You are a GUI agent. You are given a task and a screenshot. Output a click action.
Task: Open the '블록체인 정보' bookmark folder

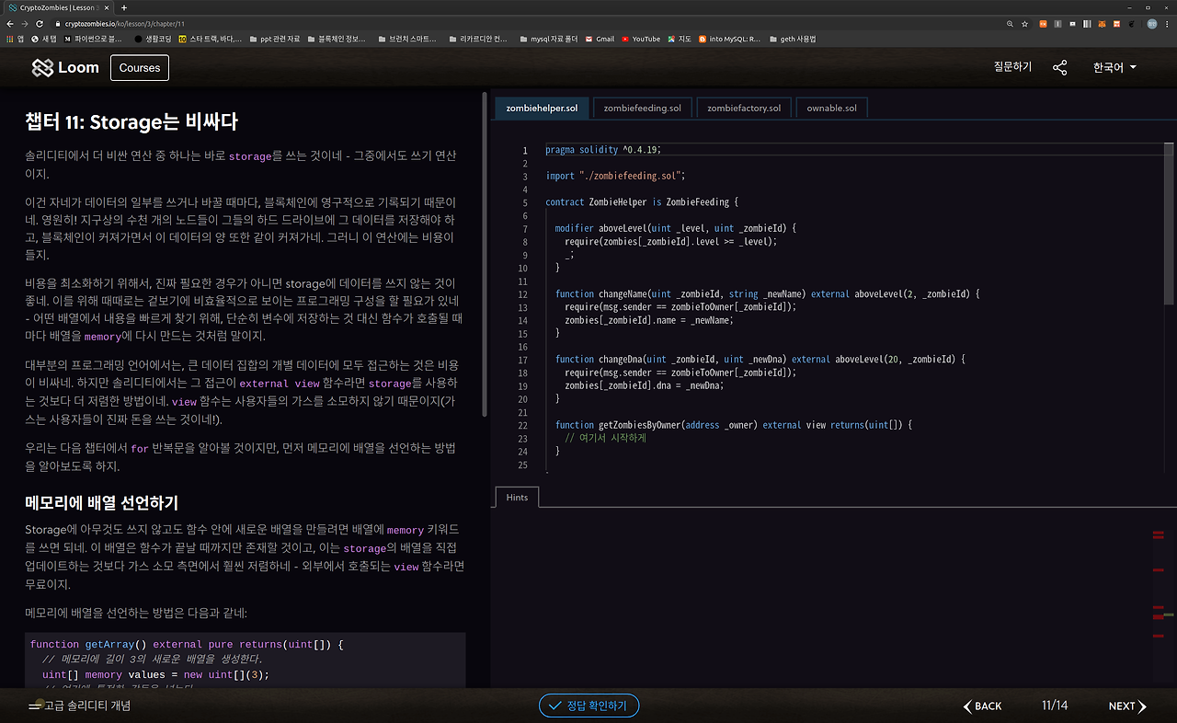coord(338,39)
